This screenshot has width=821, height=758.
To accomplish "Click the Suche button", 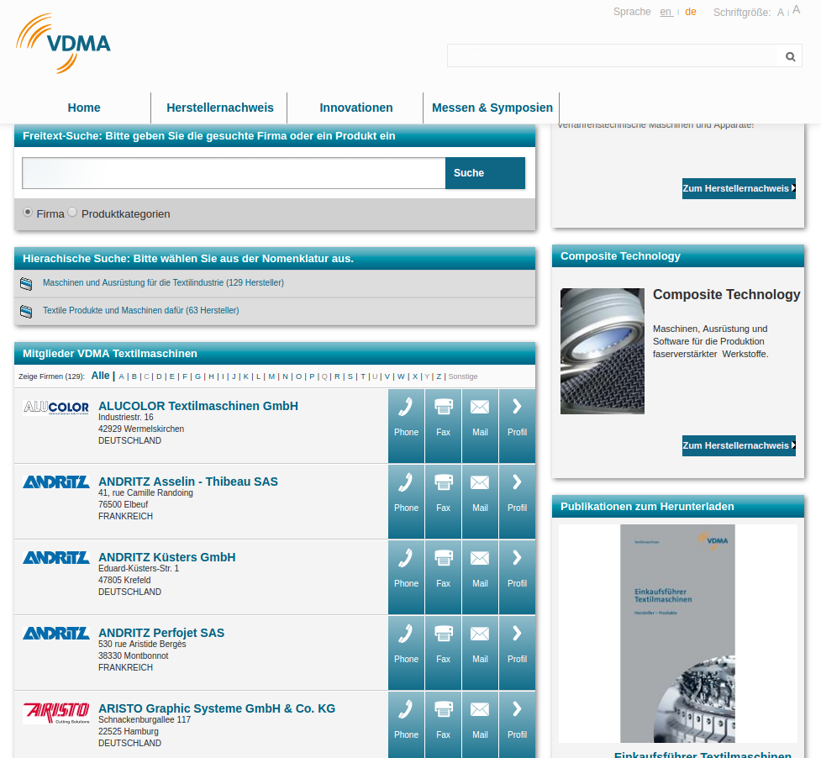I will coord(485,173).
